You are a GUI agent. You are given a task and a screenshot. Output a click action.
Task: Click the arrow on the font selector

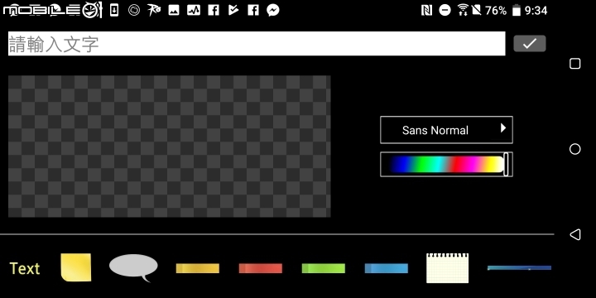(503, 127)
